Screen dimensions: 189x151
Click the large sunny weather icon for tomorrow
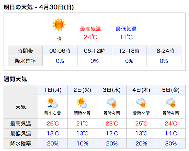pyautogui.click(x=59, y=25)
